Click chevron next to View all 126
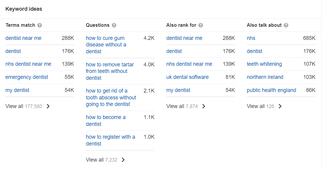 (280, 106)
